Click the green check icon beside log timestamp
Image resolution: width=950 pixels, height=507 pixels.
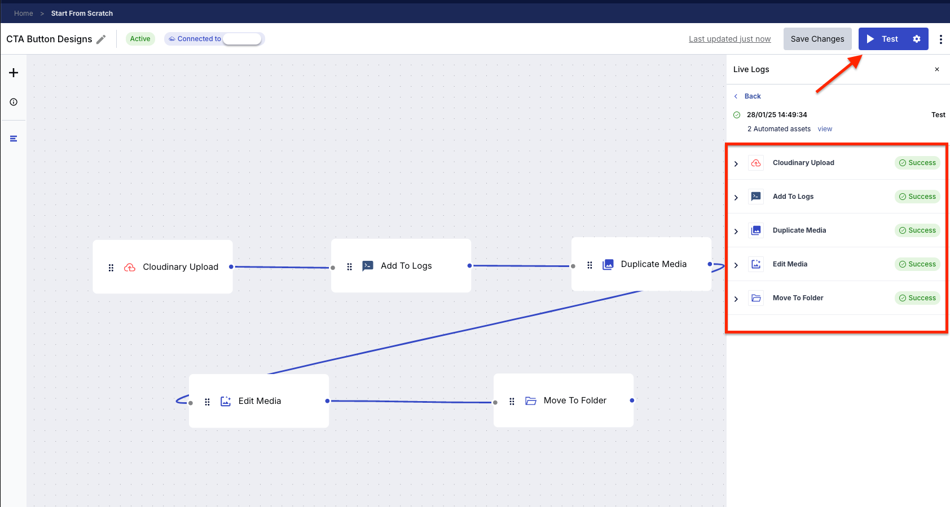[737, 115]
